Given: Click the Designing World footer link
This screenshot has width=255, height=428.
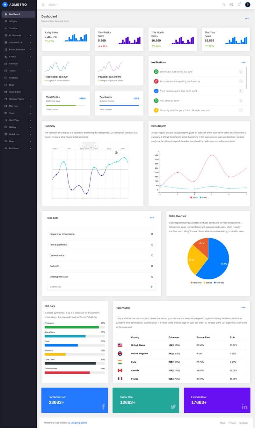Looking at the screenshot, I should [78, 423].
